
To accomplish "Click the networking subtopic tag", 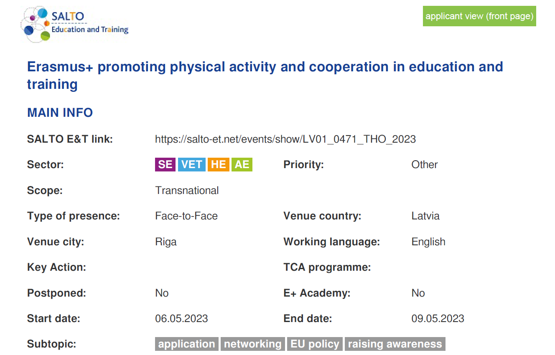I will click(x=253, y=344).
